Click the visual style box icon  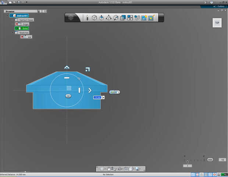(x=131, y=169)
